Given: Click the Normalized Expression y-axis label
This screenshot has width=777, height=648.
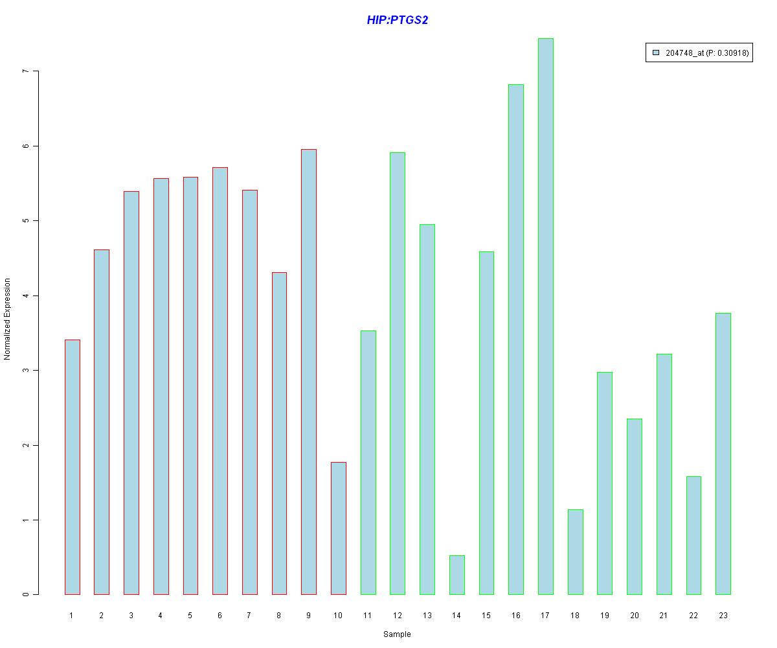Looking at the screenshot, I should (x=7, y=319).
